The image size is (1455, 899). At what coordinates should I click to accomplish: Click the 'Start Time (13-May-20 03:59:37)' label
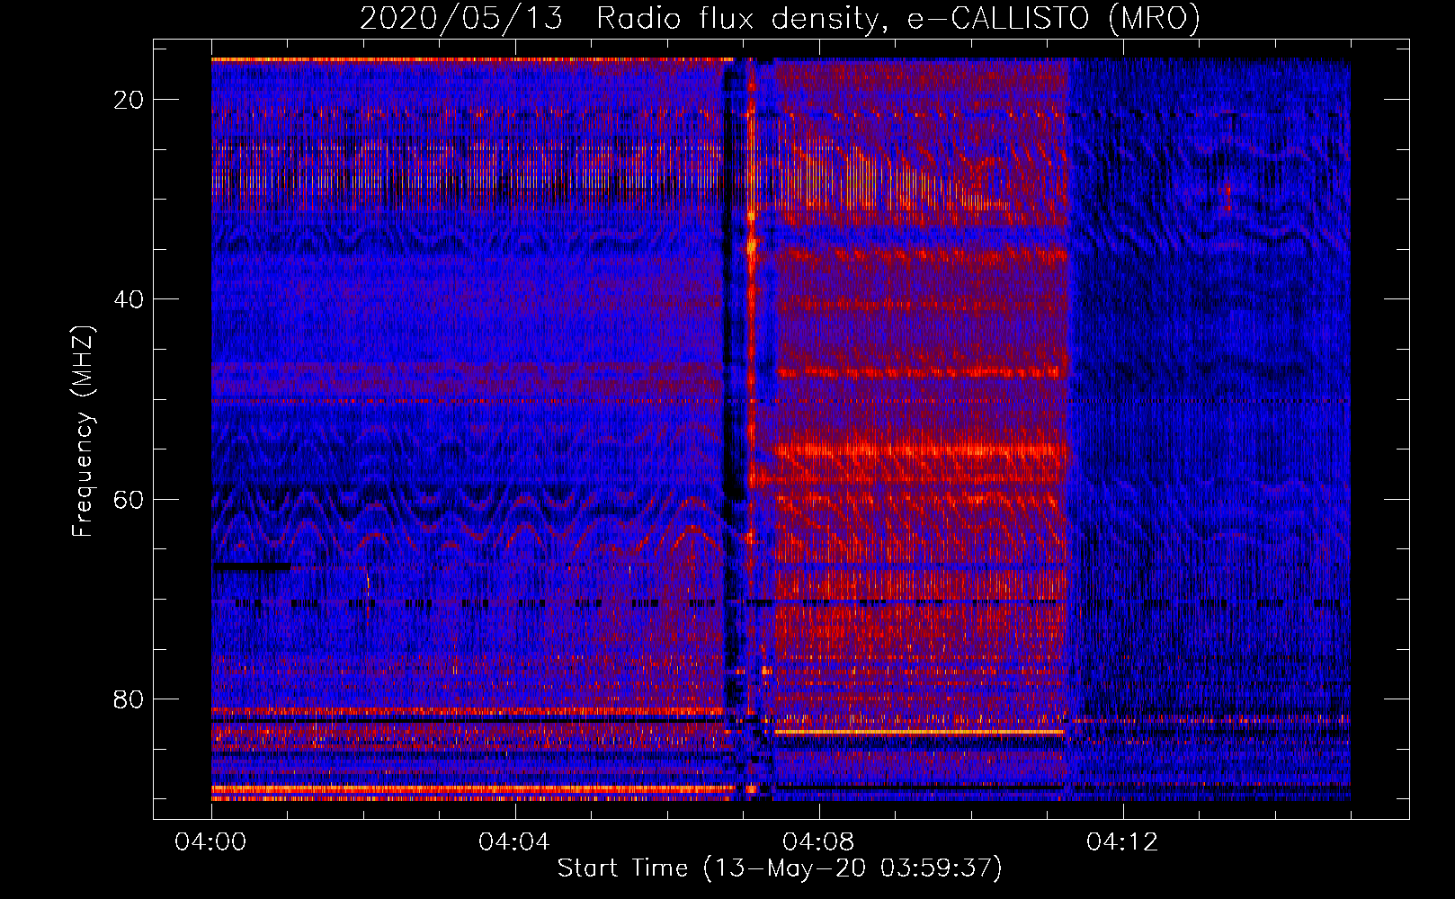click(780, 868)
